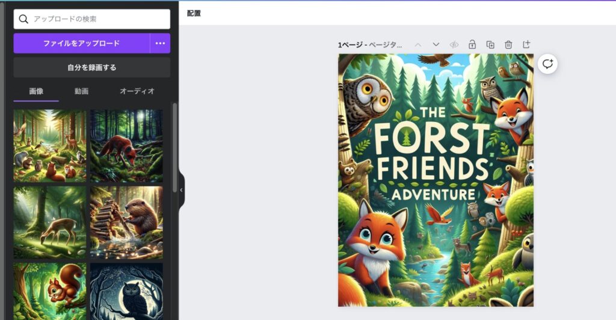
Task: Collapse the side panel with arrow handle
Action: coord(181,190)
